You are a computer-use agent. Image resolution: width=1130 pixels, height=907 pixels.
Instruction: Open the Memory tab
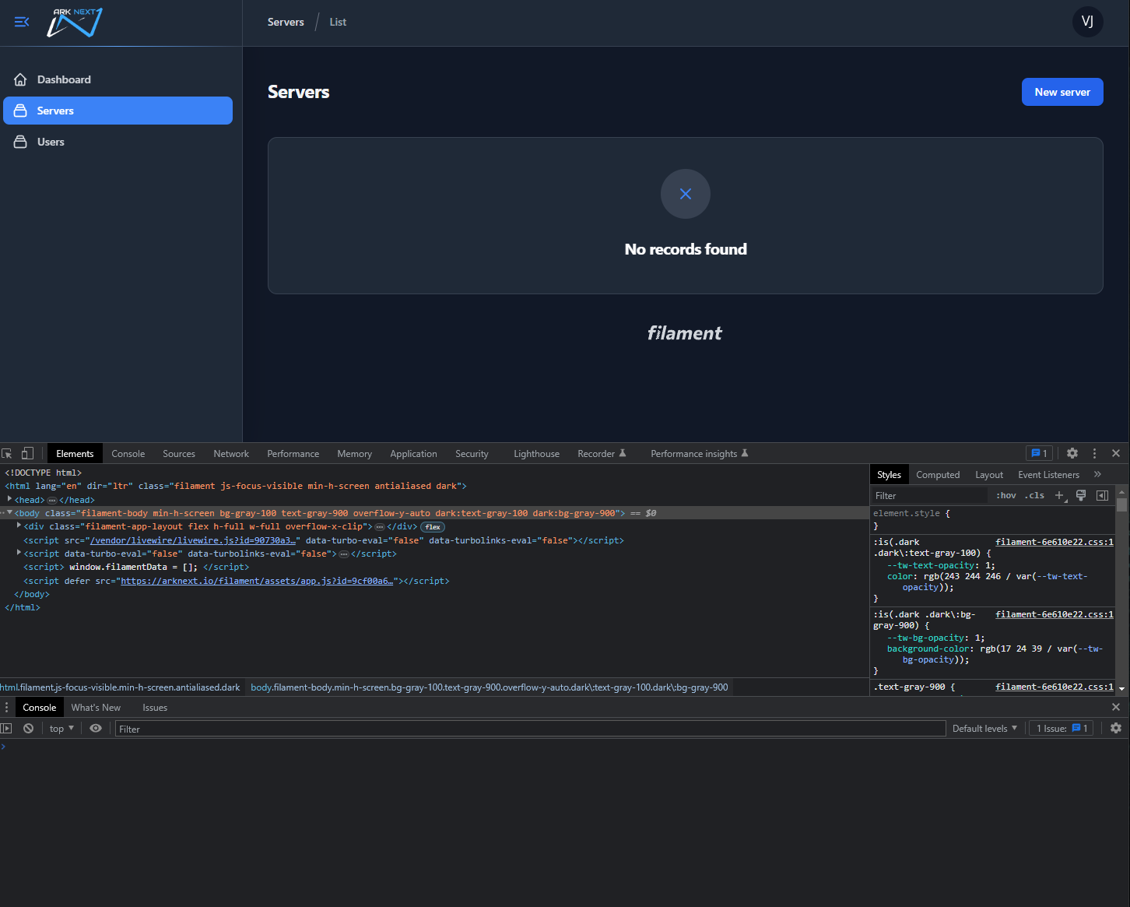[355, 454]
